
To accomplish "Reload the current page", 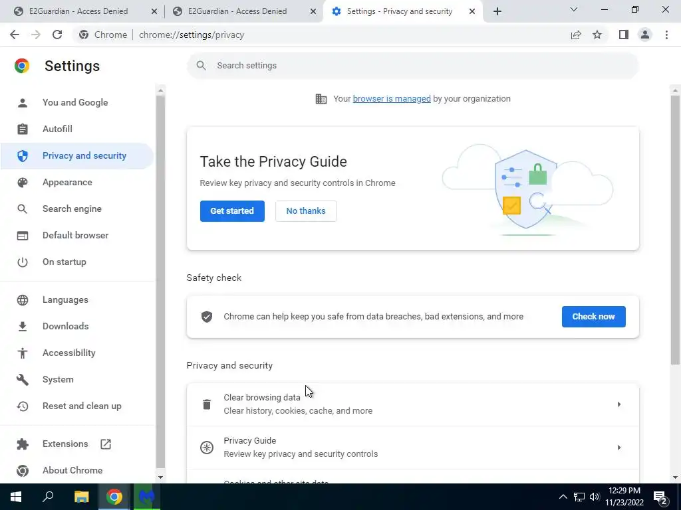I will point(57,35).
